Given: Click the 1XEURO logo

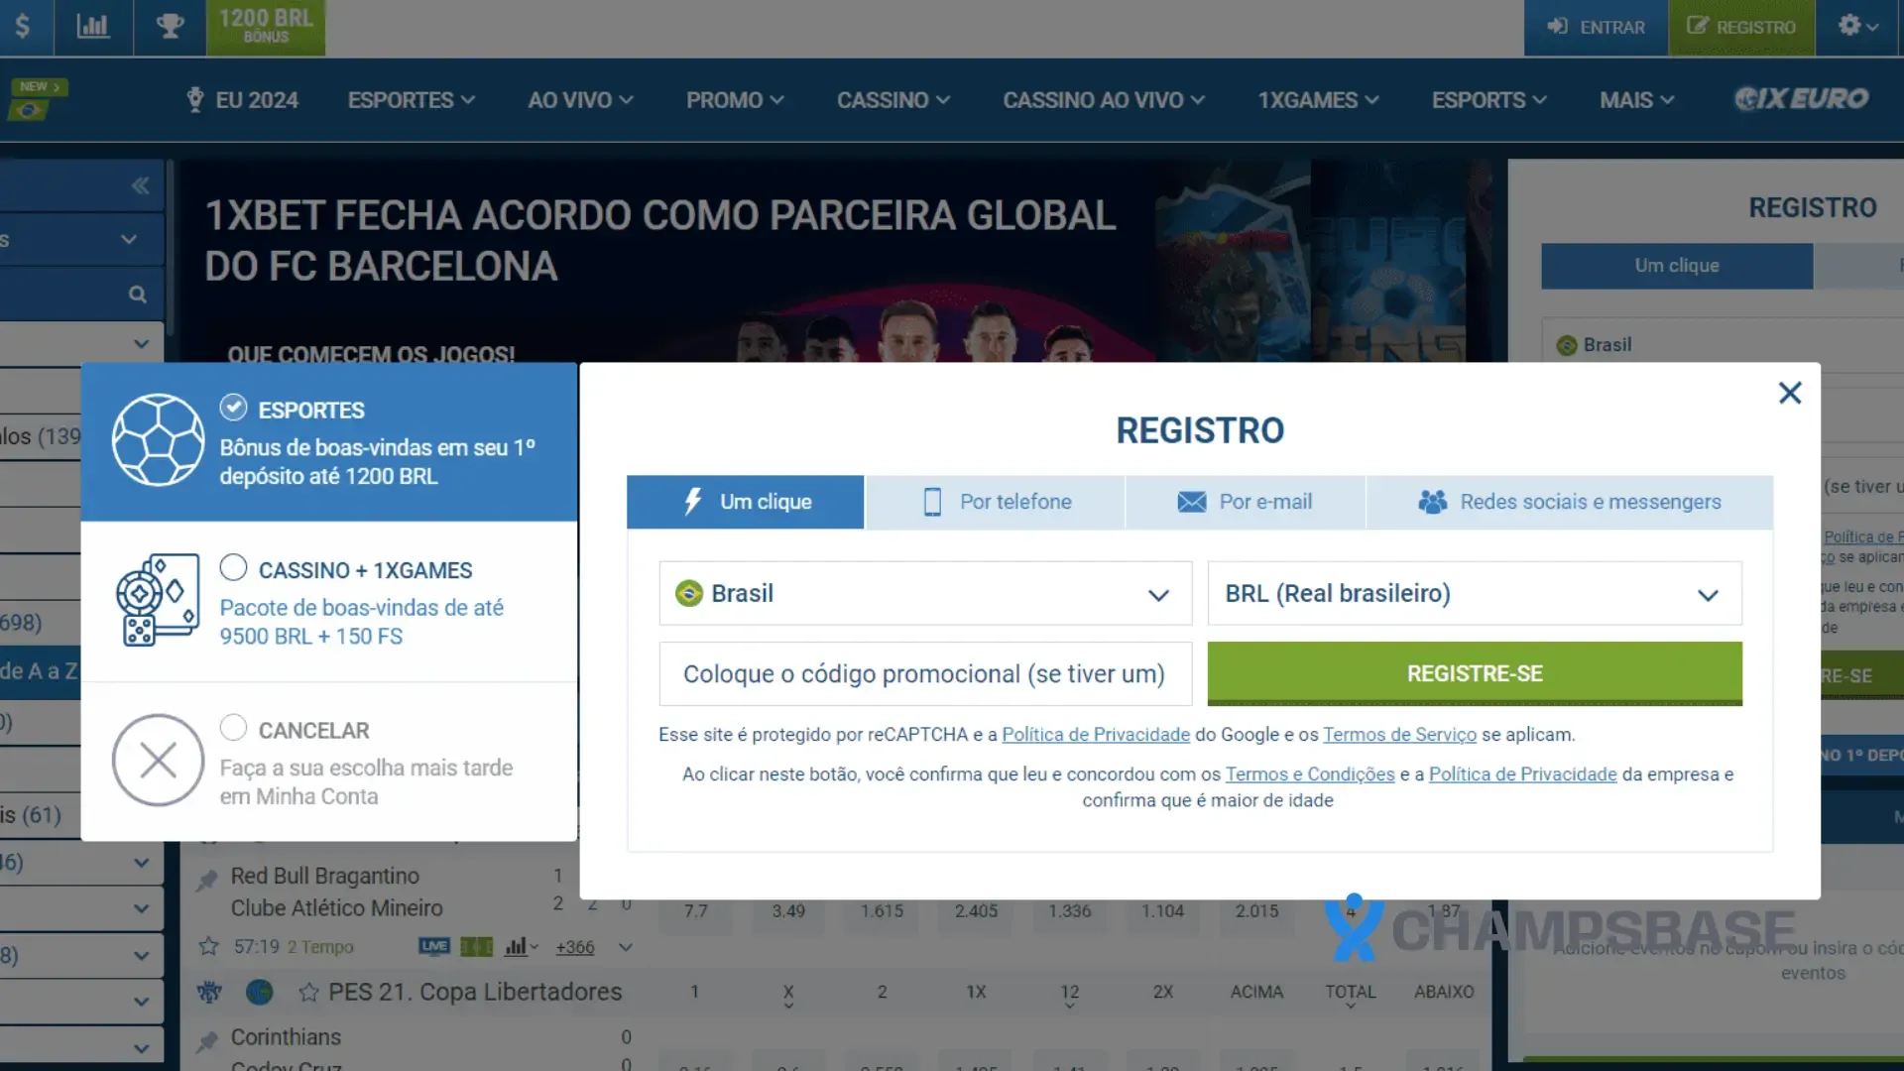Looking at the screenshot, I should pyautogui.click(x=1801, y=99).
